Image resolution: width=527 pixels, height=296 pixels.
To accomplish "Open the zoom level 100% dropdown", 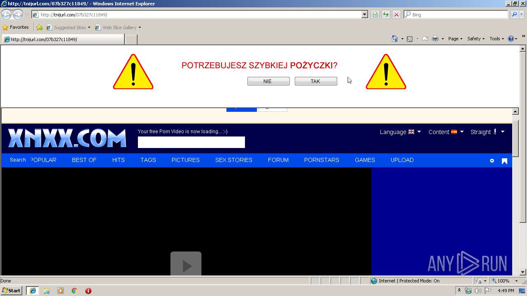I will point(516,281).
